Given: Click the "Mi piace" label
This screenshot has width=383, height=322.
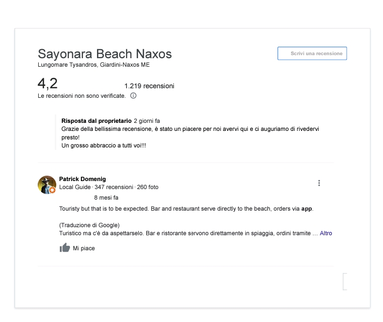Looking at the screenshot, I should 84,248.
